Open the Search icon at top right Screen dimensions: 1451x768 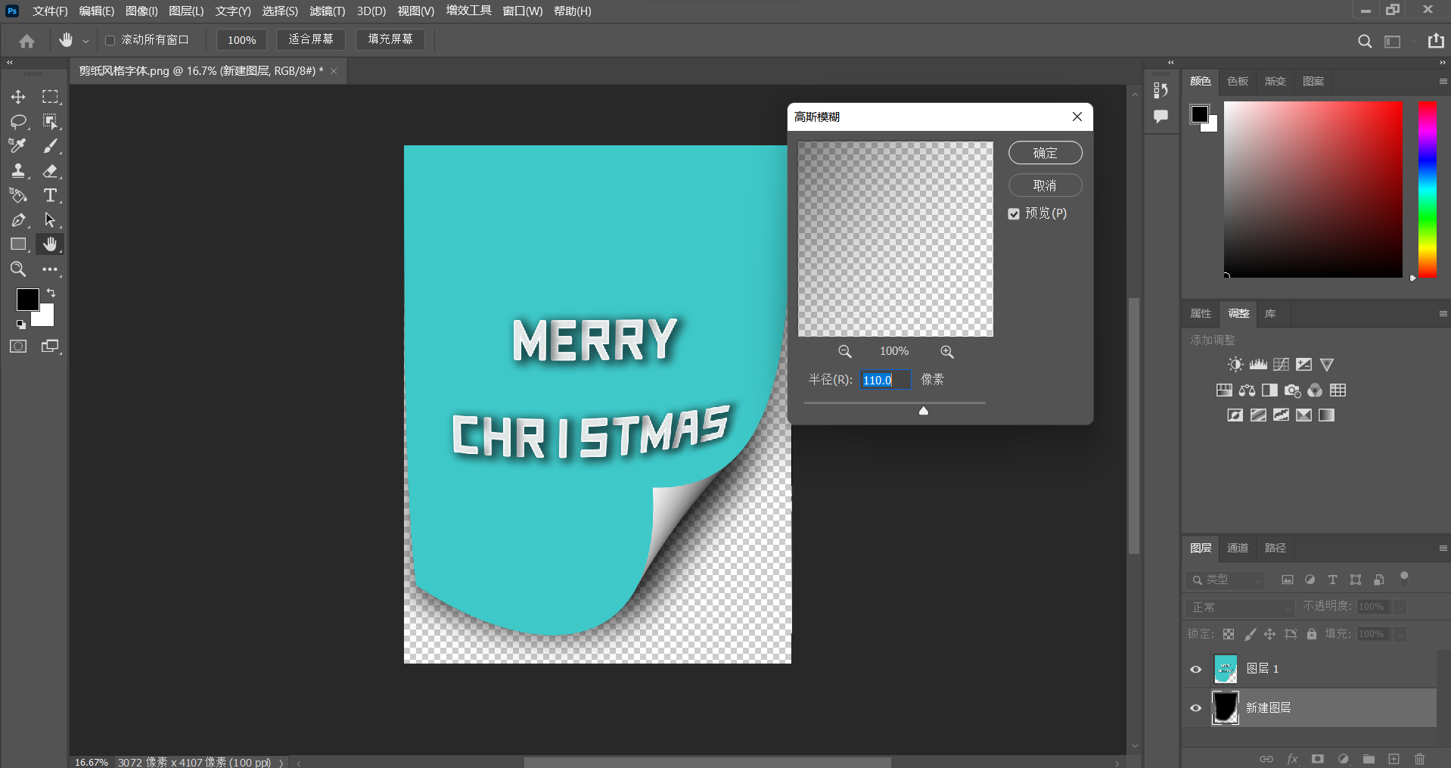pos(1365,42)
